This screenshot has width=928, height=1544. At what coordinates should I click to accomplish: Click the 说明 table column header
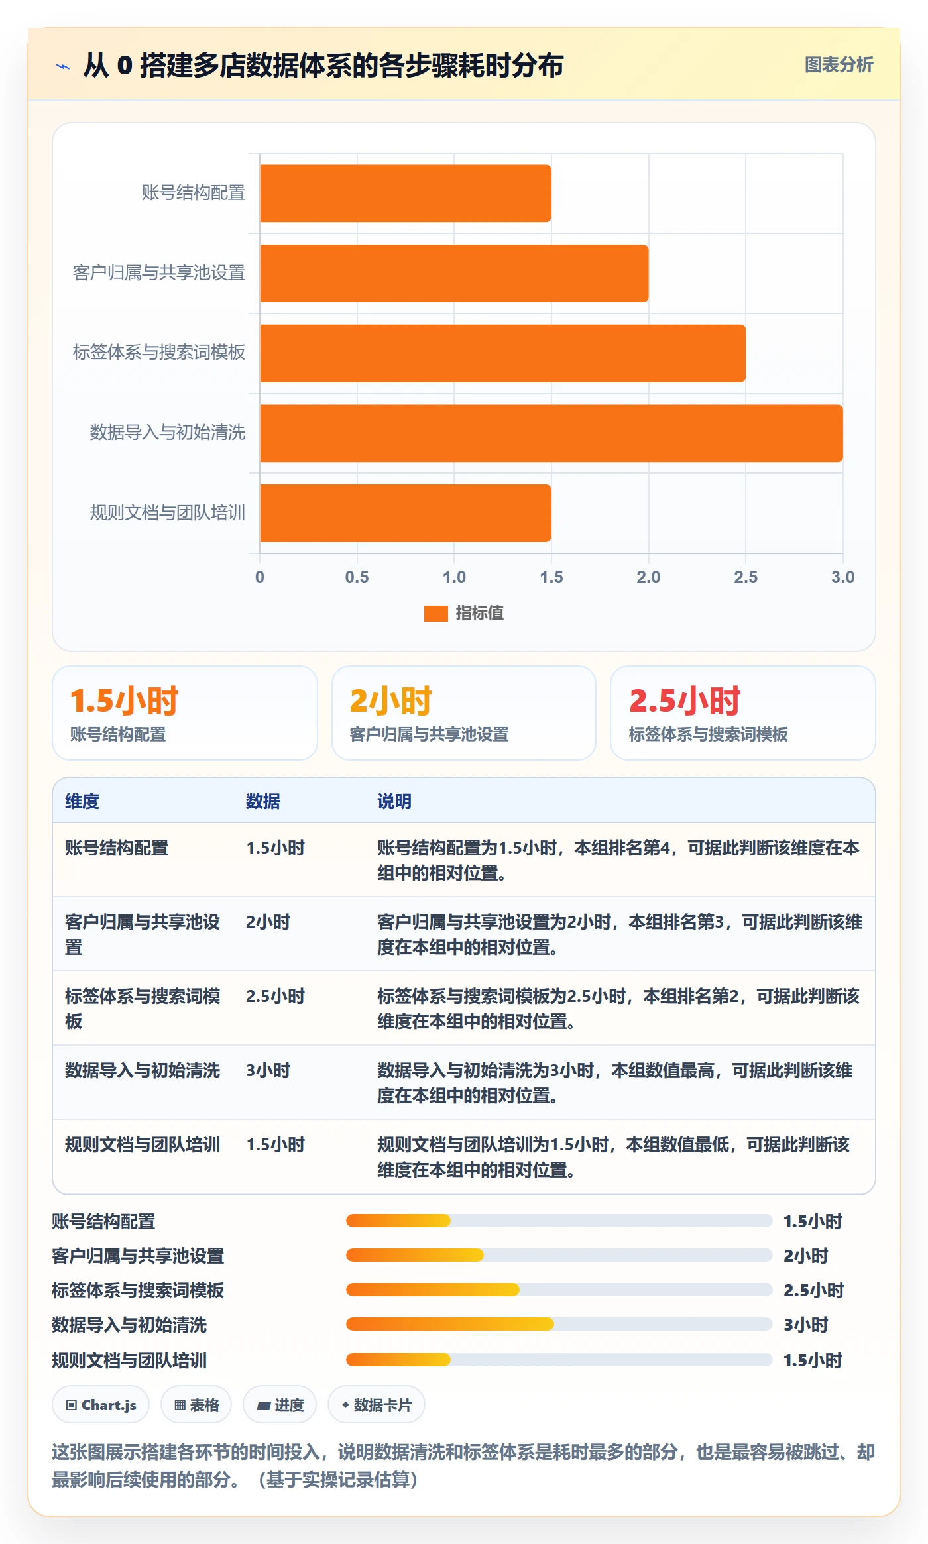click(x=394, y=801)
